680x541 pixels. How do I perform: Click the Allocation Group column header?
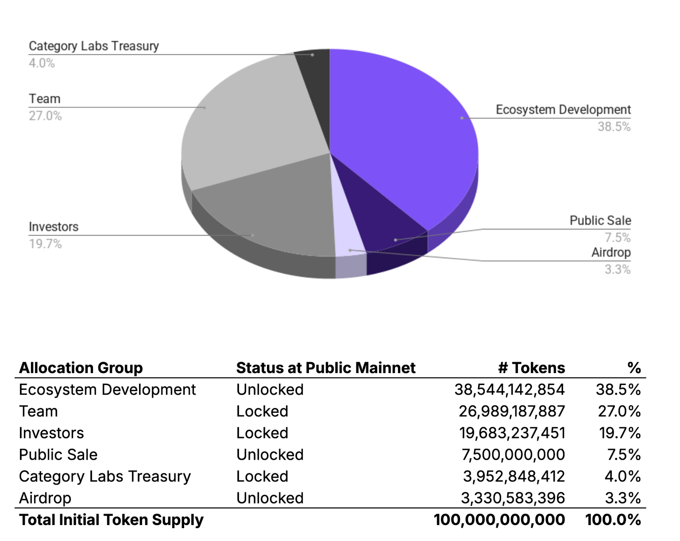[x=81, y=368]
